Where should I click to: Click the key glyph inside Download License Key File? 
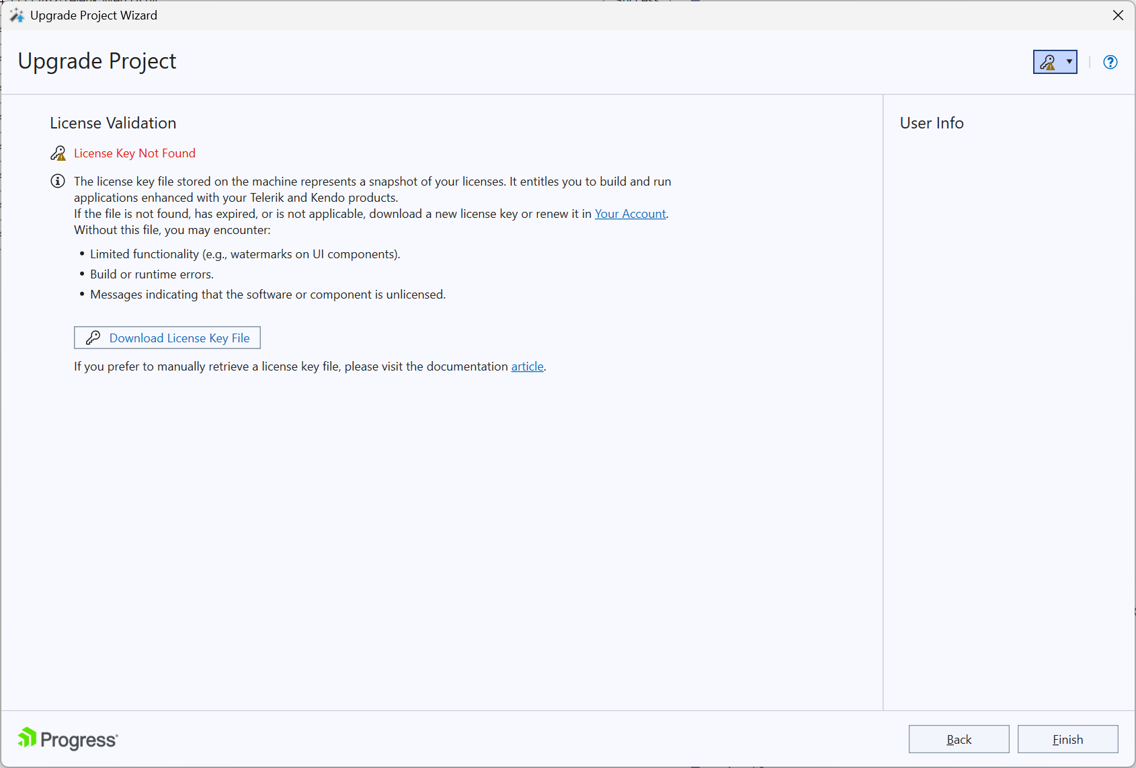pos(94,338)
